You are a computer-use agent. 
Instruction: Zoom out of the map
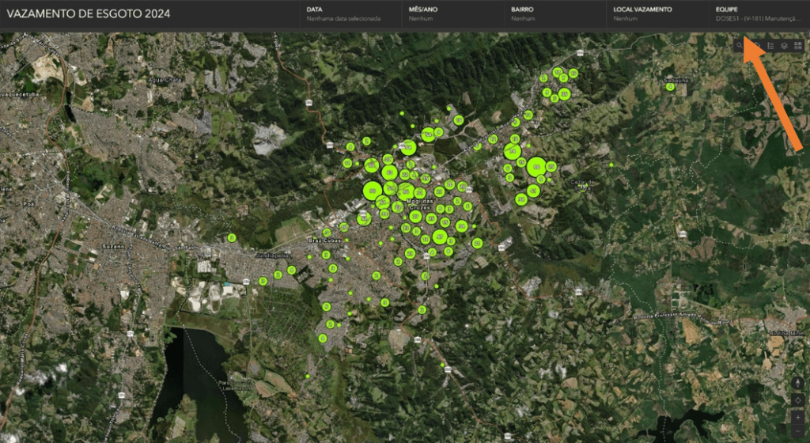coord(797,432)
